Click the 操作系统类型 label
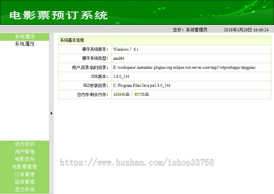 click(x=95, y=58)
